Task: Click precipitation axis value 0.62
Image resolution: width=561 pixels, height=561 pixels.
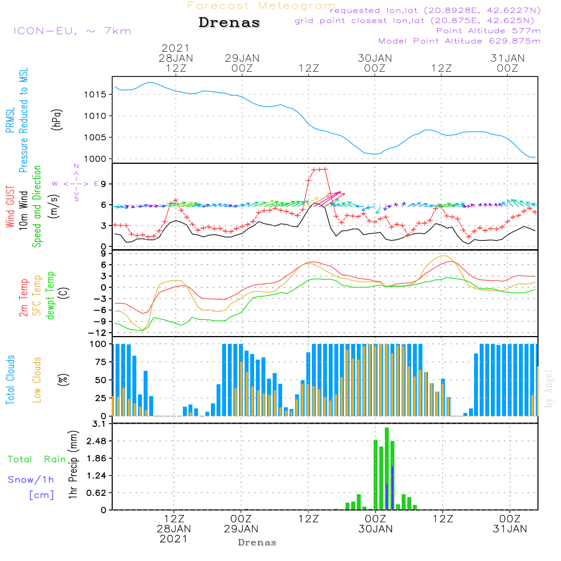Action: 96,493
